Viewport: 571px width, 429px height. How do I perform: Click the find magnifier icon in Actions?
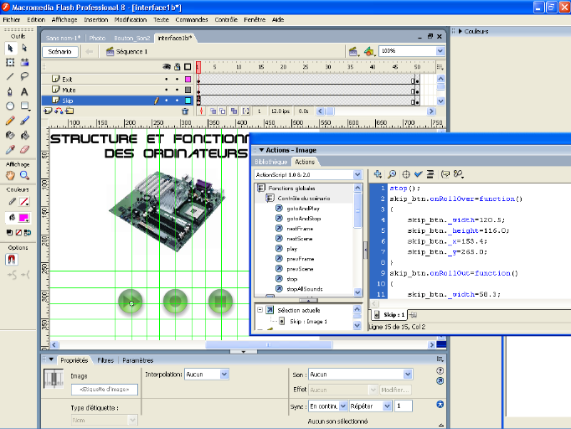[391, 174]
